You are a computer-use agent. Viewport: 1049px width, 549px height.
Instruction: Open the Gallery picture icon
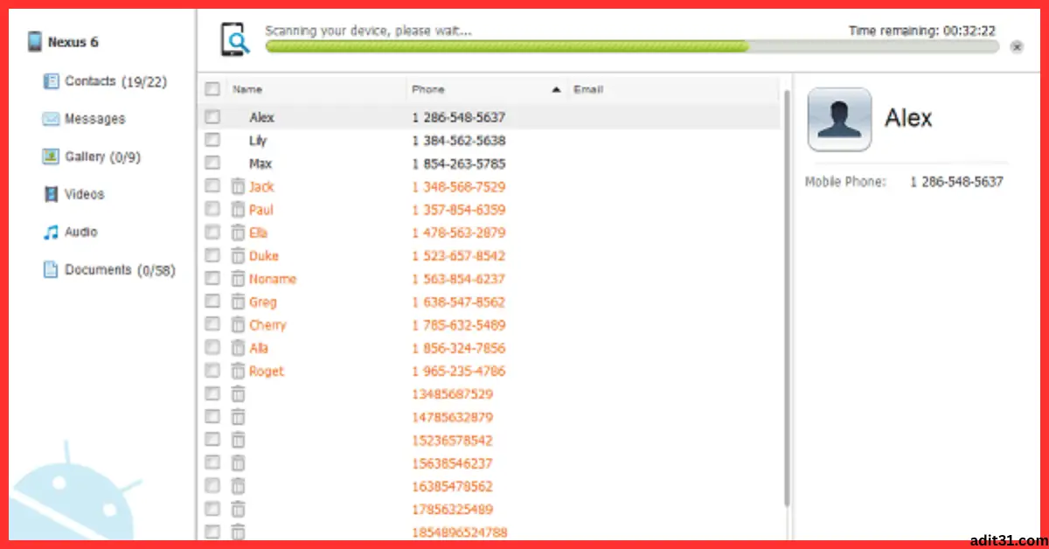(51, 156)
